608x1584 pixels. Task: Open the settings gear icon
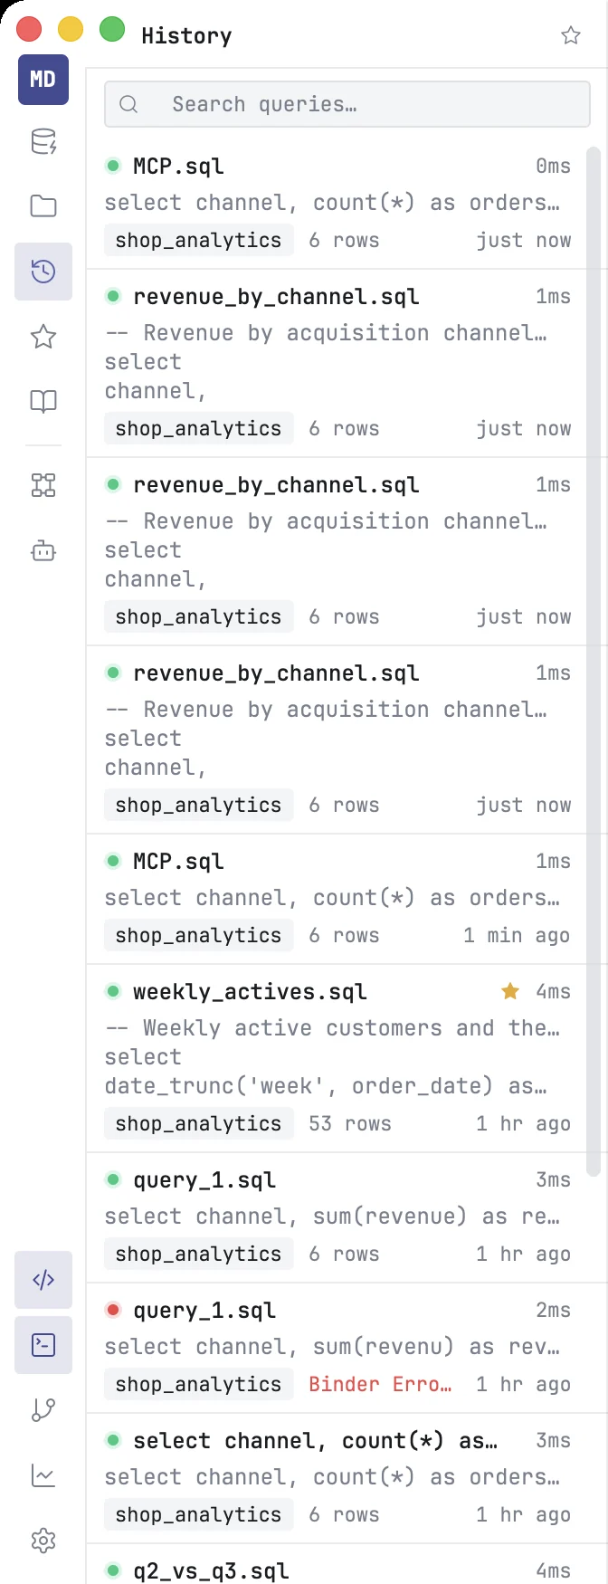click(43, 1541)
